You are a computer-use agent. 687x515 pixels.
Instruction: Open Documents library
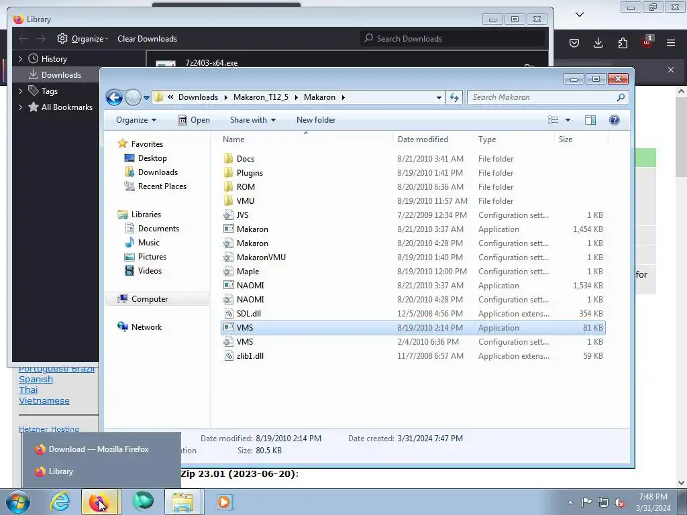pos(158,229)
